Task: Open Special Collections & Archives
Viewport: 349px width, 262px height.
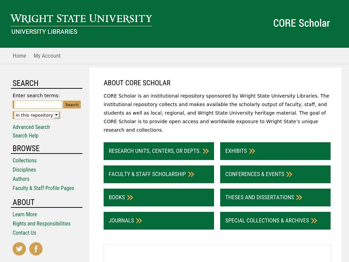Action: pyautogui.click(x=267, y=221)
